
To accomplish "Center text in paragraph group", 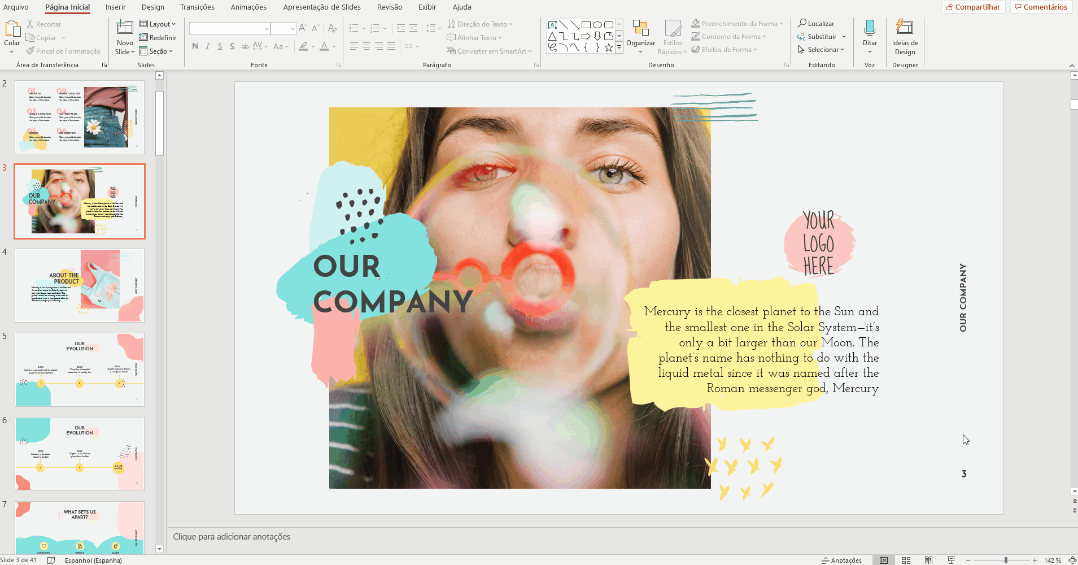I will click(366, 46).
